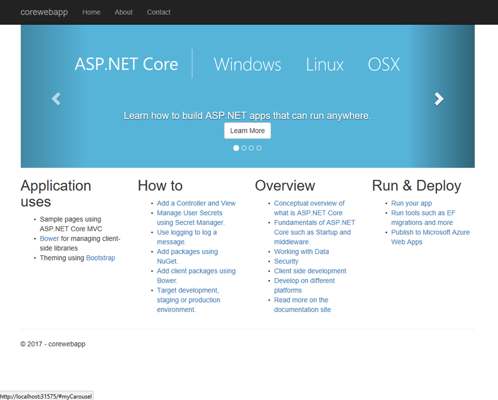Open Target development, staging or production environment link
Screen dimensions: 498x400
[x=188, y=300]
